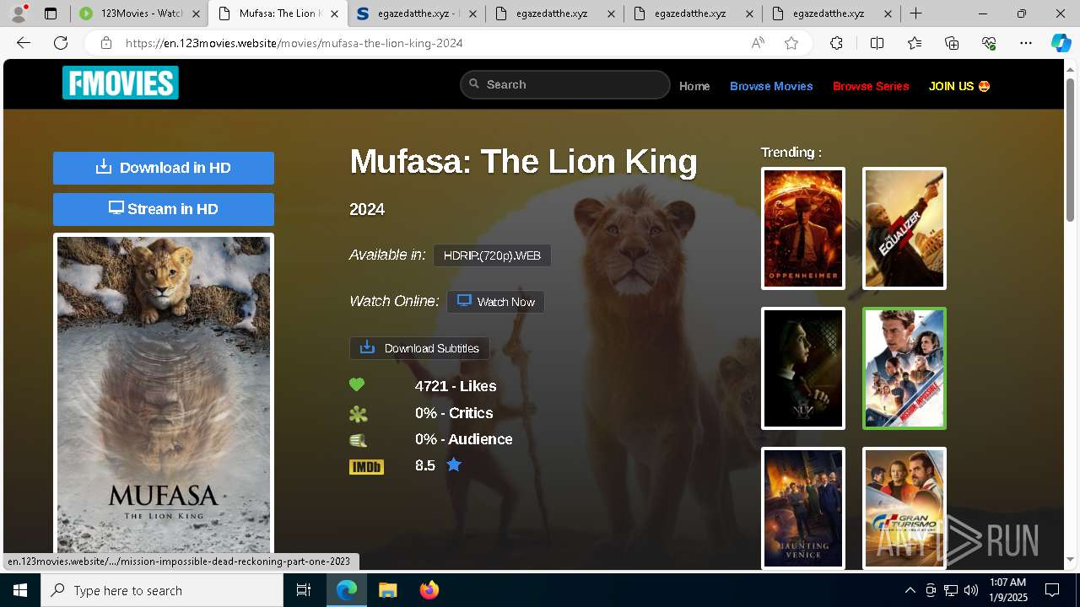The image size is (1080, 607).
Task: Open Task View on taskbar
Action: click(304, 590)
